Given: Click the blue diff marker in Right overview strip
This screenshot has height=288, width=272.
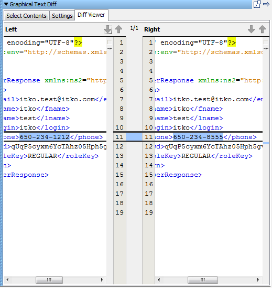Looking at the screenshot, I should tap(266, 143).
